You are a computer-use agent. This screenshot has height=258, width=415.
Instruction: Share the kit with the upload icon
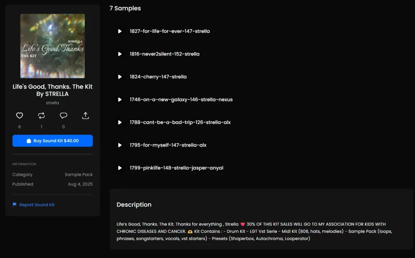point(86,116)
